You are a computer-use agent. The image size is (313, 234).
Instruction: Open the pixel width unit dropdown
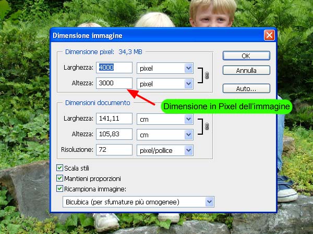click(165, 68)
